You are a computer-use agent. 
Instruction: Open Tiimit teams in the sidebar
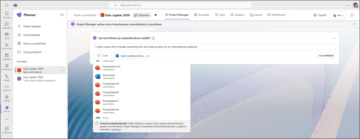coord(7,36)
